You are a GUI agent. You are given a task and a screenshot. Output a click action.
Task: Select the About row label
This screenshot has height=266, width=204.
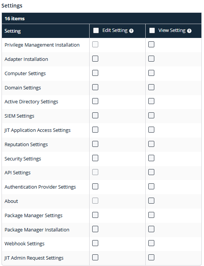tap(11, 201)
